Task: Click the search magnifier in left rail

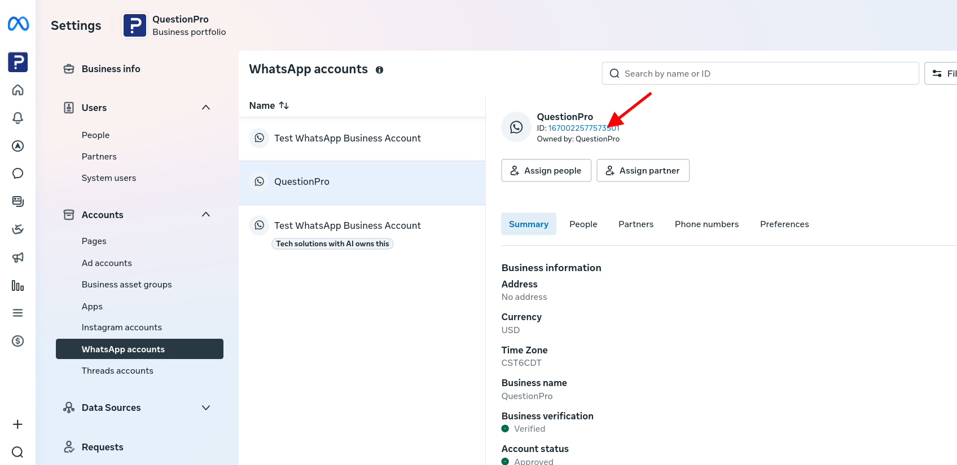Action: click(17, 452)
